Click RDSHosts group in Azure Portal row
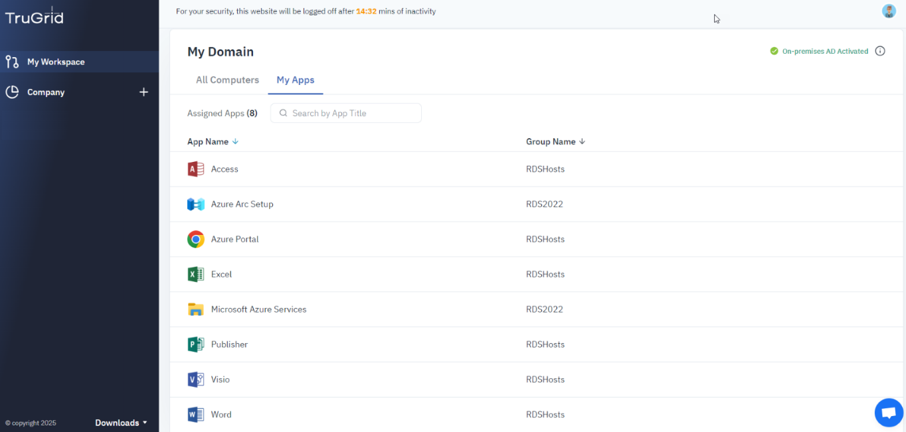The width and height of the screenshot is (906, 432). 545,240
